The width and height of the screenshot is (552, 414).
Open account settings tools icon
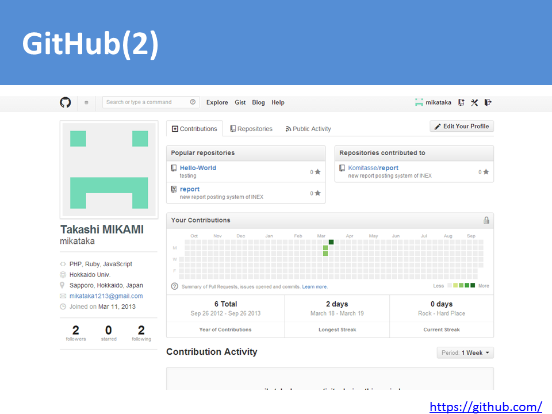pyautogui.click(x=474, y=102)
